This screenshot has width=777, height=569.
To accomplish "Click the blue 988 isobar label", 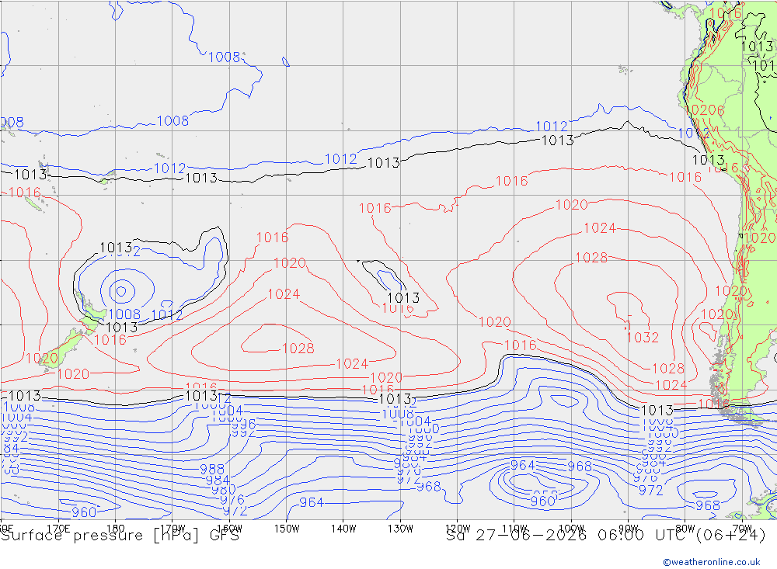I will point(212,469).
